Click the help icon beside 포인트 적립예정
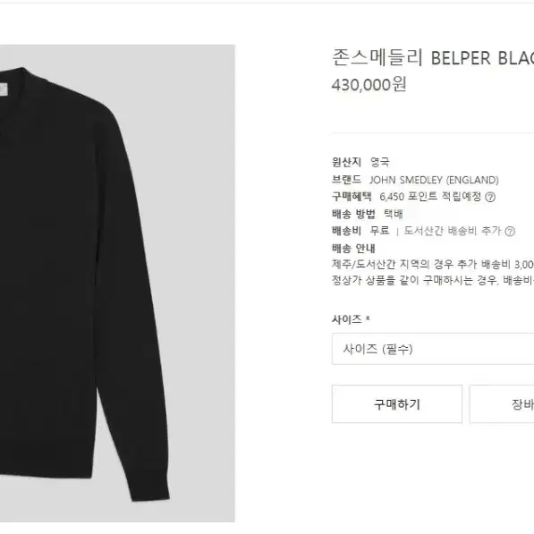The width and height of the screenshot is (534, 534). (490, 197)
